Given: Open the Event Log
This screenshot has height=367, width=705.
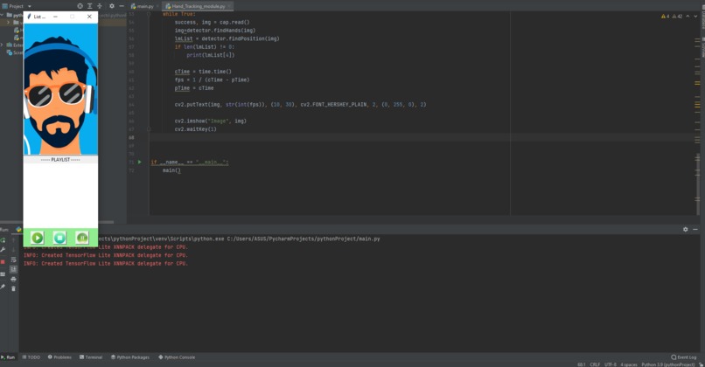Looking at the screenshot, I should (684, 357).
